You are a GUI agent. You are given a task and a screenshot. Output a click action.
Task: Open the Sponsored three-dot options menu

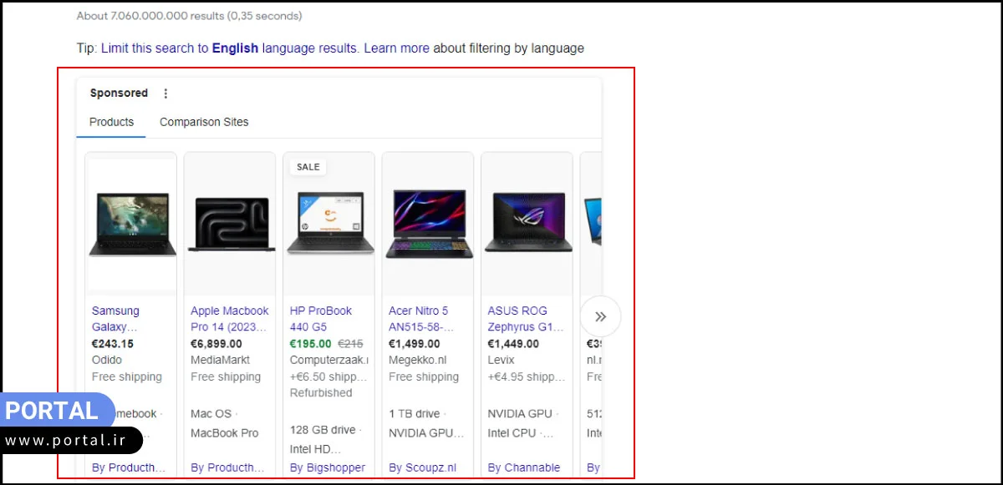click(x=165, y=93)
